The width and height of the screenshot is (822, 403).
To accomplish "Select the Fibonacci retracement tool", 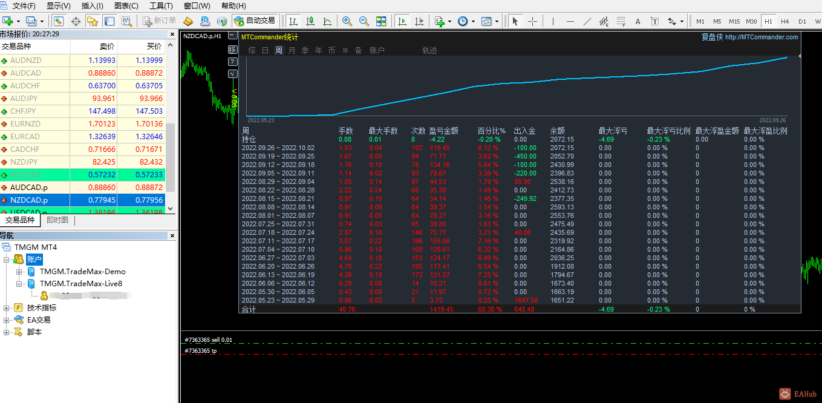I will click(621, 21).
